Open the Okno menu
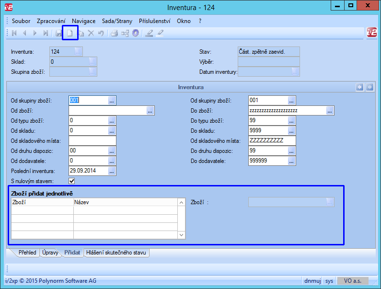 tap(184, 21)
